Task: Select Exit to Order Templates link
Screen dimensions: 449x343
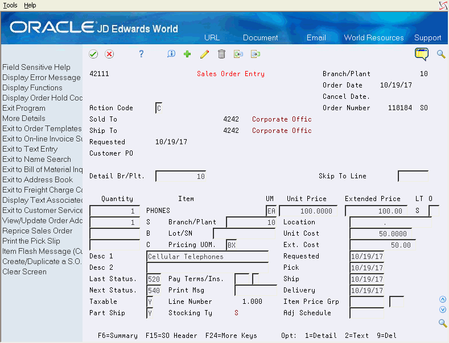Action: coord(42,128)
